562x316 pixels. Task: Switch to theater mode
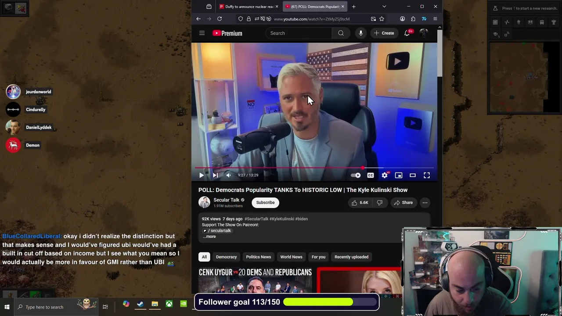pos(413,175)
